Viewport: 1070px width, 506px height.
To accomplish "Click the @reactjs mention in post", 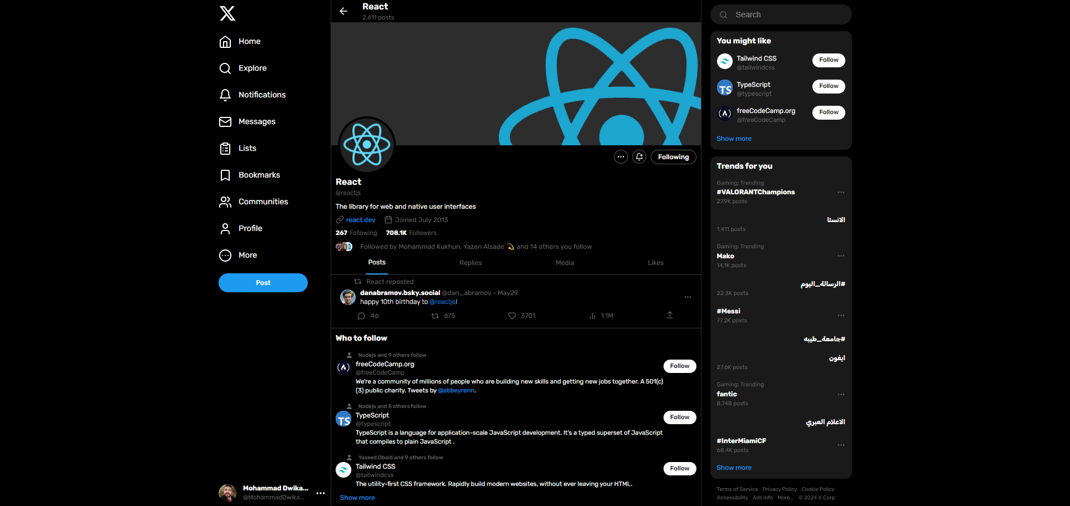I will pos(442,302).
